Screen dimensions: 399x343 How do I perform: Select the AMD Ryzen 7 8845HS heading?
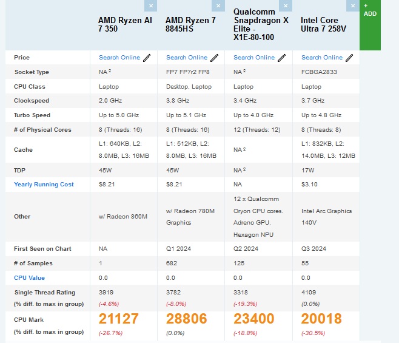pyautogui.click(x=190, y=24)
